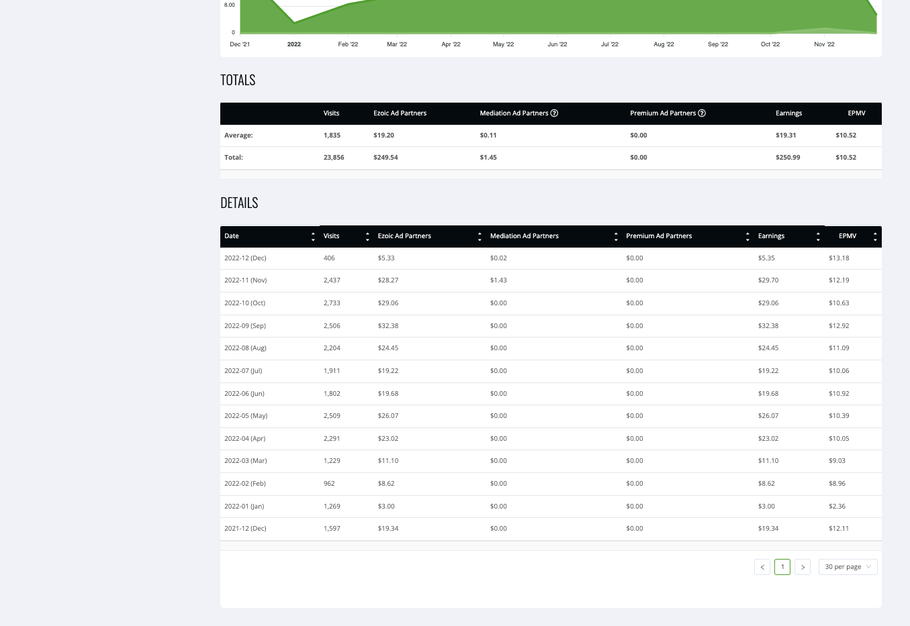Viewport: 910px width, 626px height.
Task: Click the DETAILS section heading
Action: click(239, 203)
